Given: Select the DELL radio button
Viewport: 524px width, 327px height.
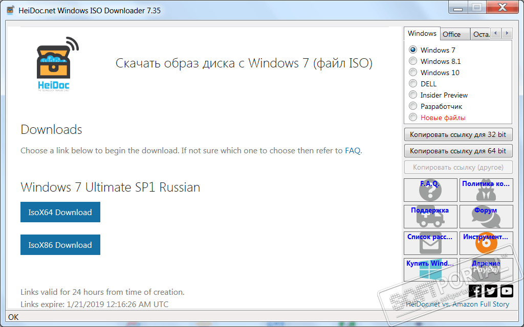Looking at the screenshot, I should click(x=413, y=83).
